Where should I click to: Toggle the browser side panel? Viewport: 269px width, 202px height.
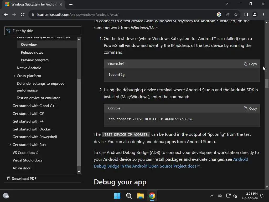coord(246,14)
